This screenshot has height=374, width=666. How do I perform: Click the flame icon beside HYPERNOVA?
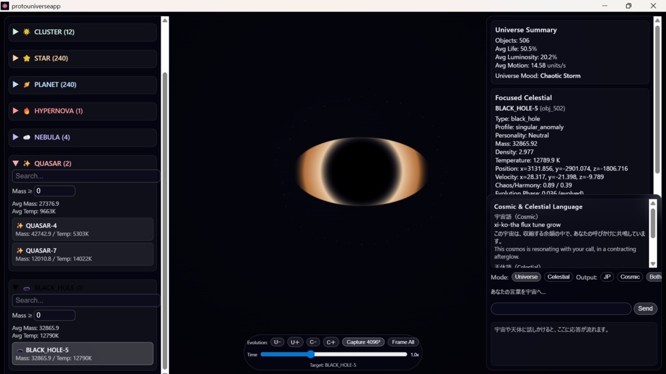tap(27, 110)
